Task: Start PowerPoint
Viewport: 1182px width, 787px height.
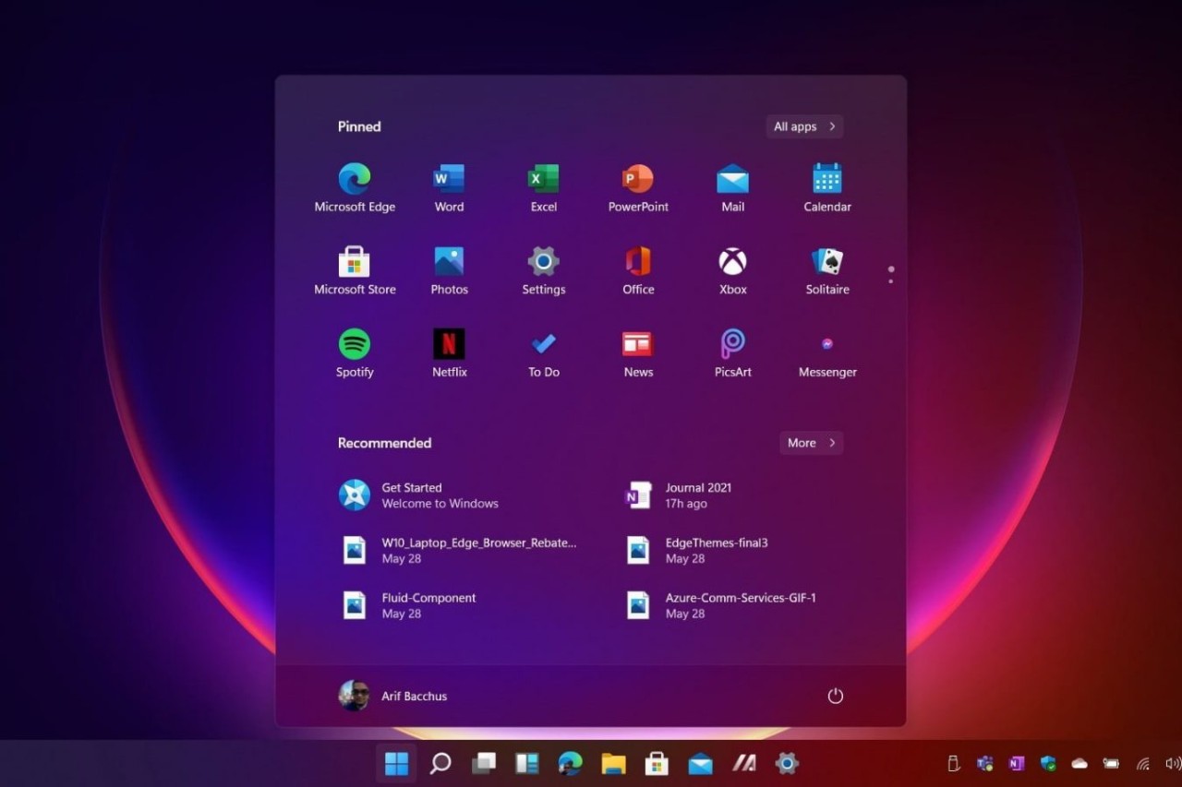Action: (x=637, y=180)
